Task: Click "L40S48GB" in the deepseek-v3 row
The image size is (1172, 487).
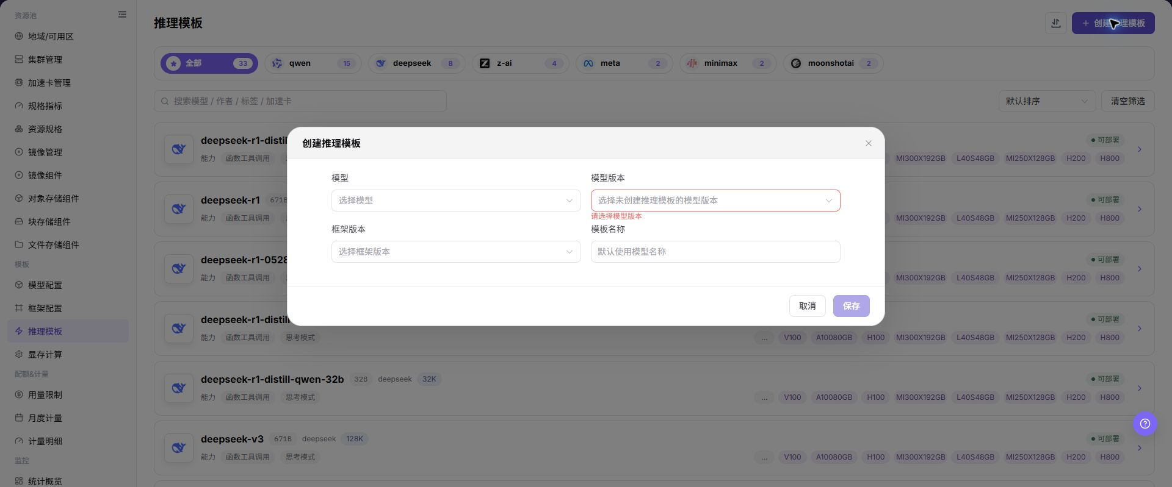Action: (x=975, y=457)
